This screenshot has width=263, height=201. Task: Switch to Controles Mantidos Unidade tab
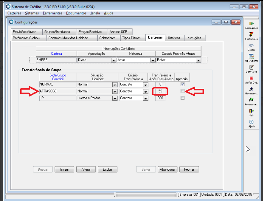[72, 38]
